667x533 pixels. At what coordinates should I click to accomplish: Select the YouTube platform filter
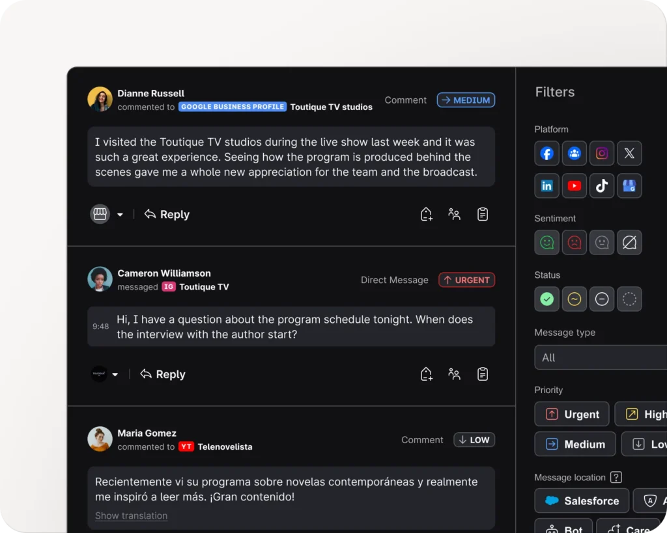click(575, 186)
